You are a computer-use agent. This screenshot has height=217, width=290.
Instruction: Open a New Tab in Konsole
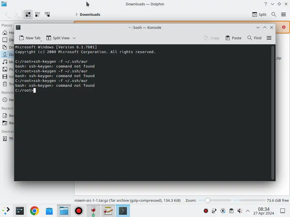pyautogui.click(x=29, y=38)
